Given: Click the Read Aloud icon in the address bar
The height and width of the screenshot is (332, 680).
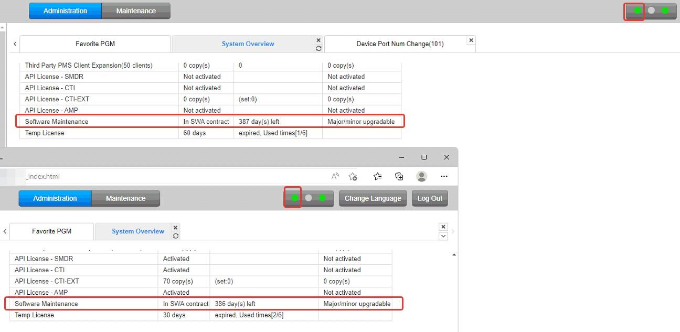Looking at the screenshot, I should 335,176.
